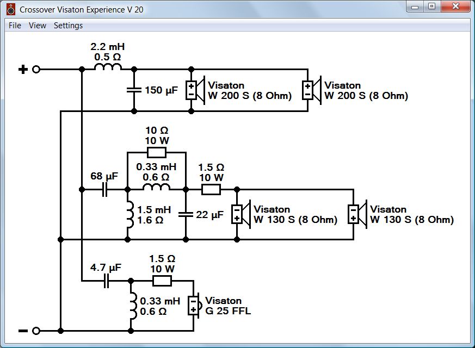Image resolution: width=475 pixels, height=348 pixels.
Task: Select the 22 µF capacitor symbol
Action: [186, 215]
